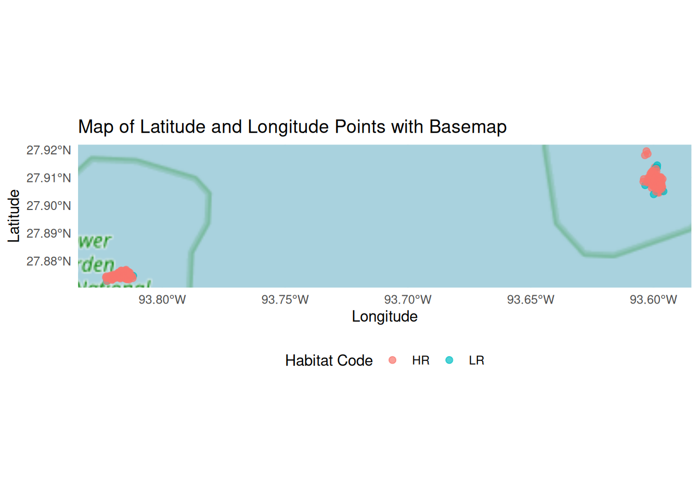Click the 27.88°N latitude tick label
The image size is (699, 499).
pyautogui.click(x=49, y=261)
